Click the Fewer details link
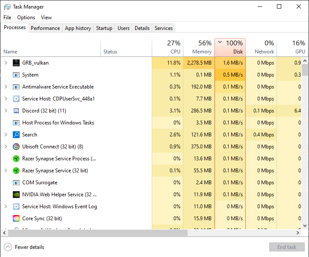The image size is (309, 257). (x=29, y=247)
